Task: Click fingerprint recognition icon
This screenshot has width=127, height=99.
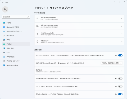Action: (x=38, y=26)
